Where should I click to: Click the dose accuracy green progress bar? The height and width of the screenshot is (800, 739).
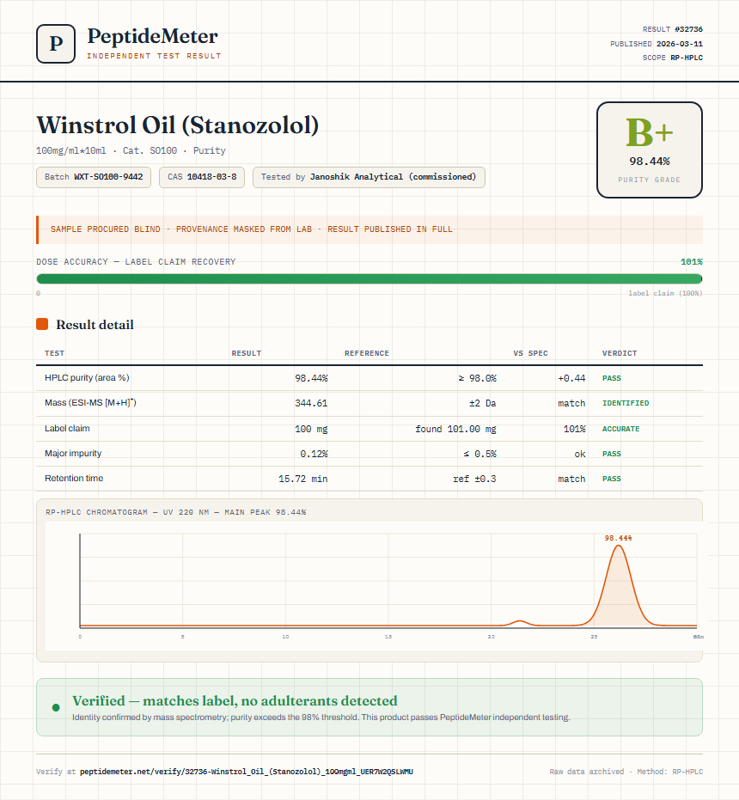369,278
